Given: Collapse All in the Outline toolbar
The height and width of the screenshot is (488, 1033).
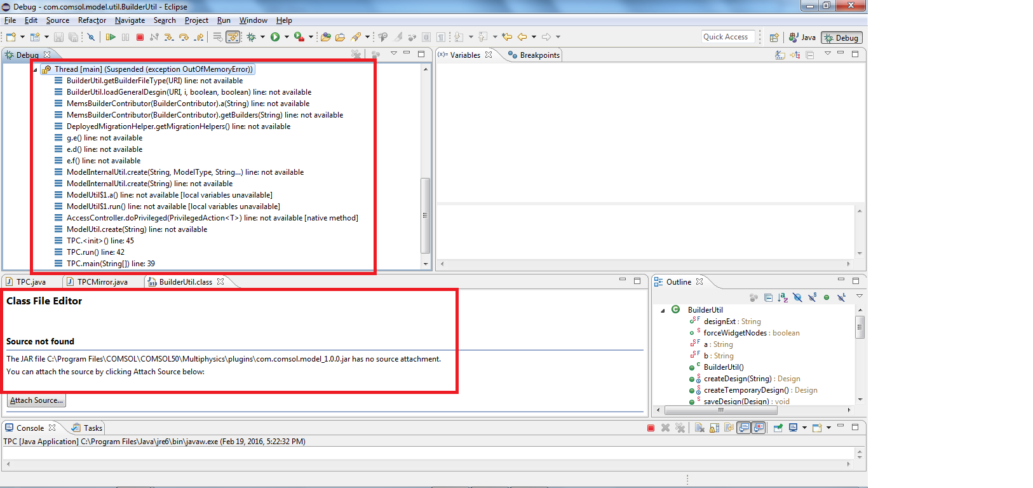Looking at the screenshot, I should (x=768, y=297).
